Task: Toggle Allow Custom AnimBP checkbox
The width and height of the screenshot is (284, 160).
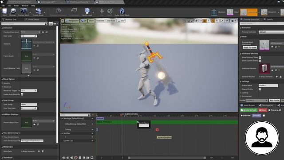Action: pyautogui.click(x=260, y=61)
